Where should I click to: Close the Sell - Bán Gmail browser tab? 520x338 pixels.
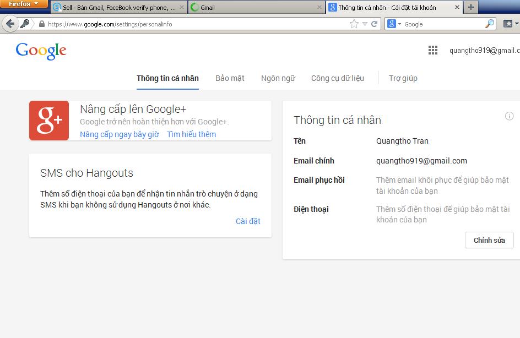[182, 7]
